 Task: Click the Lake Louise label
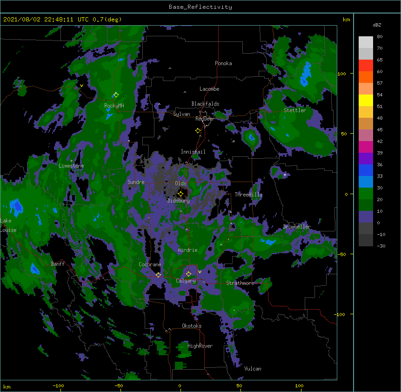[x=8, y=225]
